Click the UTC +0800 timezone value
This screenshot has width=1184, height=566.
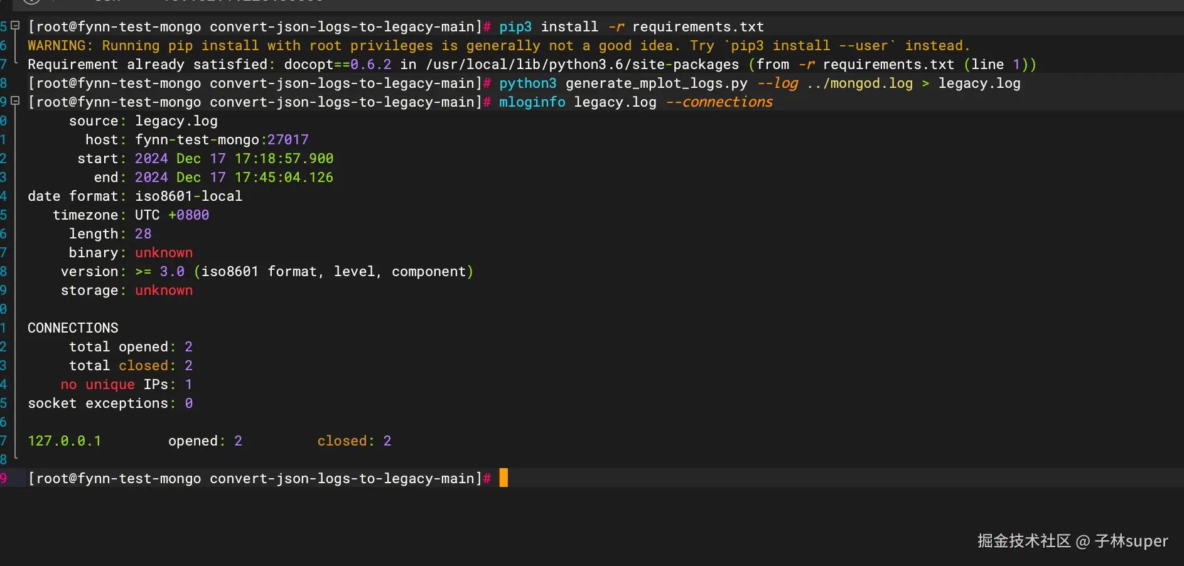172,215
